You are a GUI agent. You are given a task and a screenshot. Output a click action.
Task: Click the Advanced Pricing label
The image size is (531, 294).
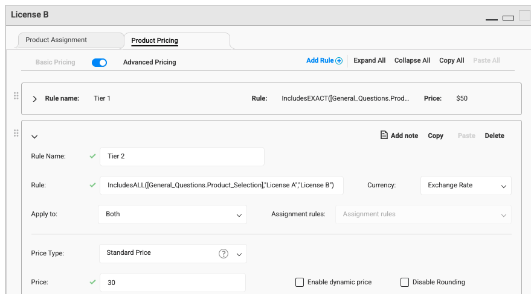pos(149,62)
